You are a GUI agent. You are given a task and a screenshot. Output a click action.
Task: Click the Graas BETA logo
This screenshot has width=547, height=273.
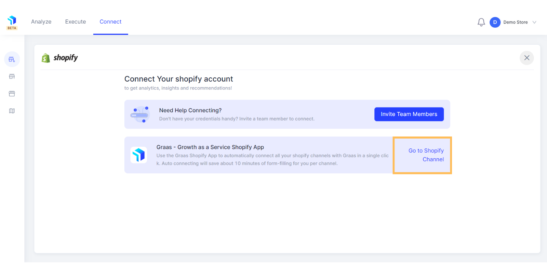pyautogui.click(x=12, y=23)
